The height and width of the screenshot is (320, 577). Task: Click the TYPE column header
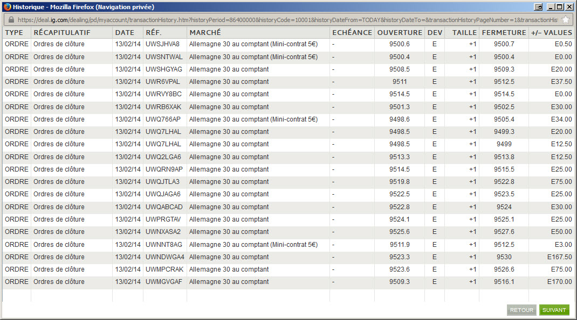(x=14, y=33)
